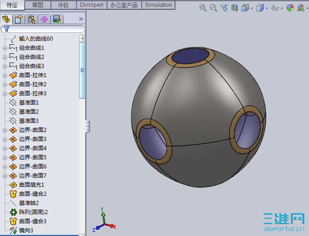Switch to the 办公室产品 tab
The width and height of the screenshot is (309, 236).
pos(124,5)
